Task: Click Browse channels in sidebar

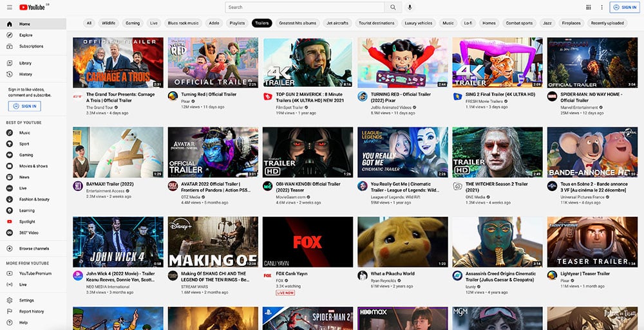Action: pyautogui.click(x=33, y=249)
